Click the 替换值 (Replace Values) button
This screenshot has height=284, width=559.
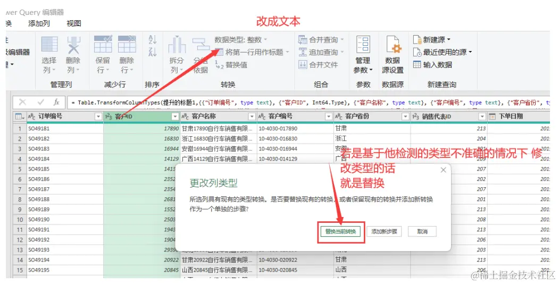pyautogui.click(x=231, y=65)
